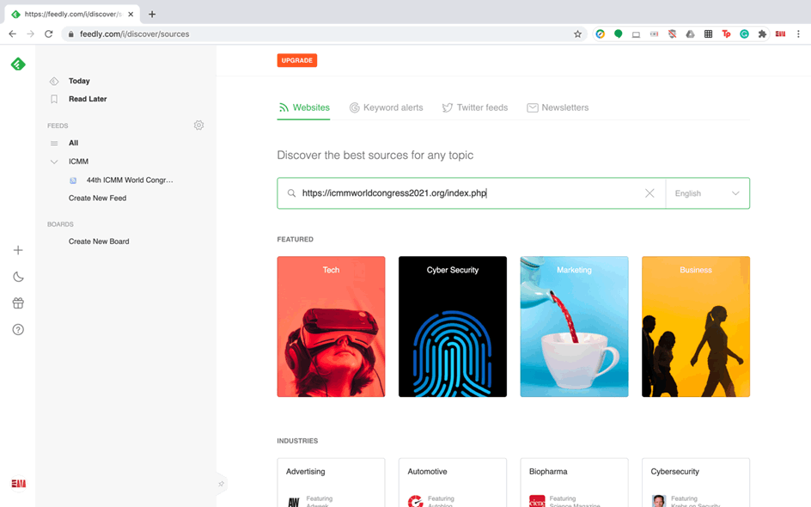Open the Biopharma industry card
The height and width of the screenshot is (507, 811).
(574, 482)
